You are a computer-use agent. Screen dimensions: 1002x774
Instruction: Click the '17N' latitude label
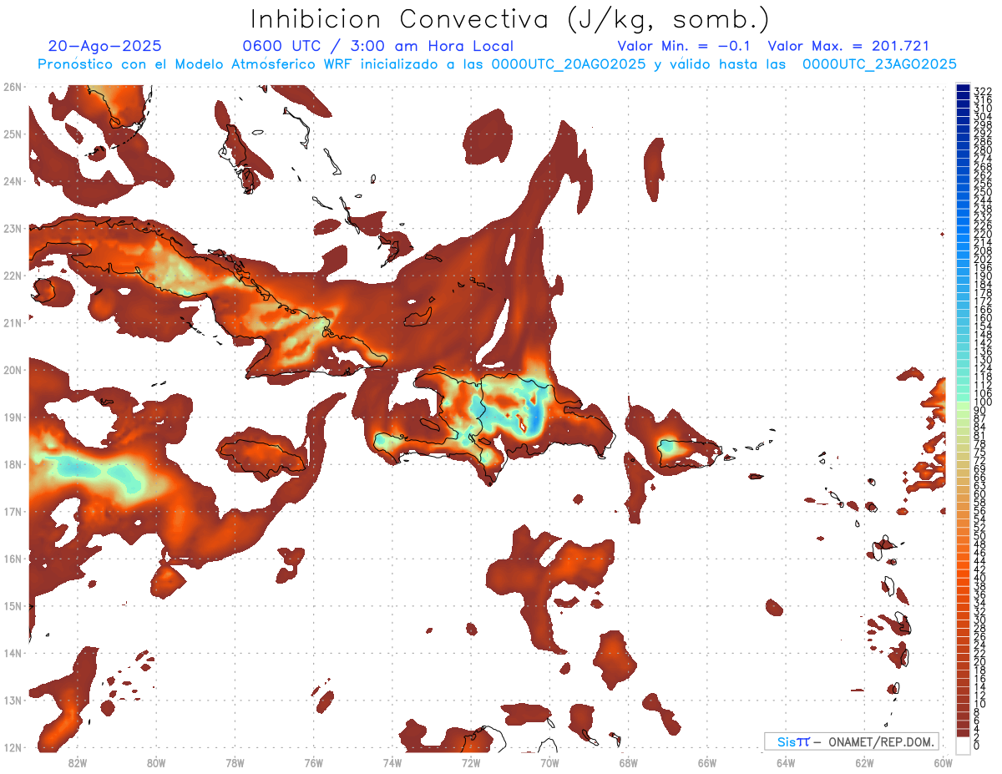pos(13,511)
